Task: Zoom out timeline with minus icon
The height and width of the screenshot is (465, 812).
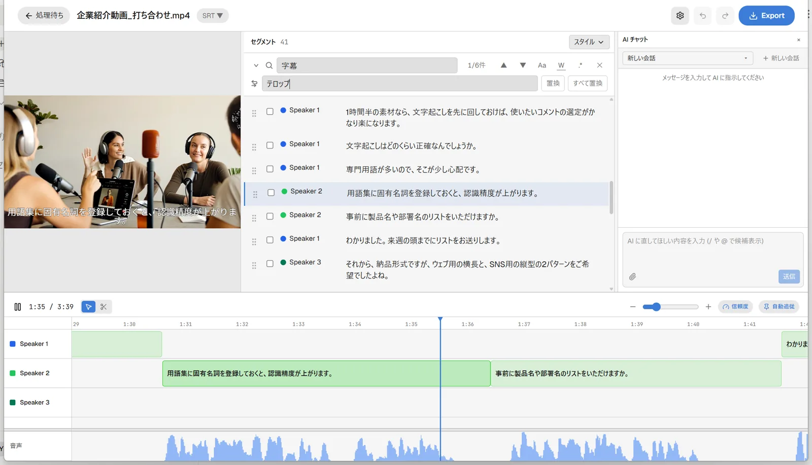Action: click(632, 307)
